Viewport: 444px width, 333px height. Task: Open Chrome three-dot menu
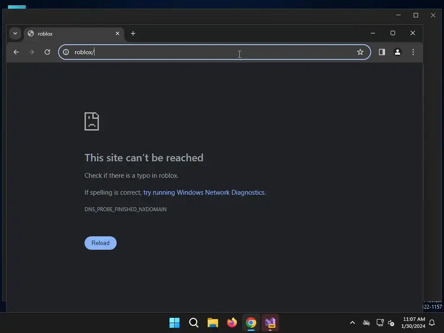point(413,52)
